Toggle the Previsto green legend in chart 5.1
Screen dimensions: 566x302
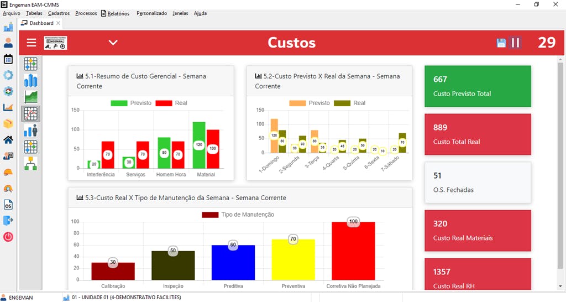[x=131, y=103]
